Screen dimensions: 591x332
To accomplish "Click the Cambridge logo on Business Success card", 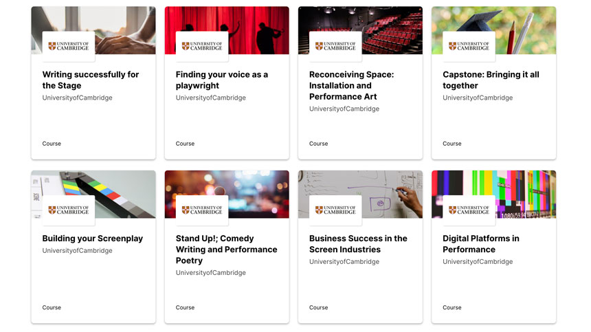I will coord(335,210).
